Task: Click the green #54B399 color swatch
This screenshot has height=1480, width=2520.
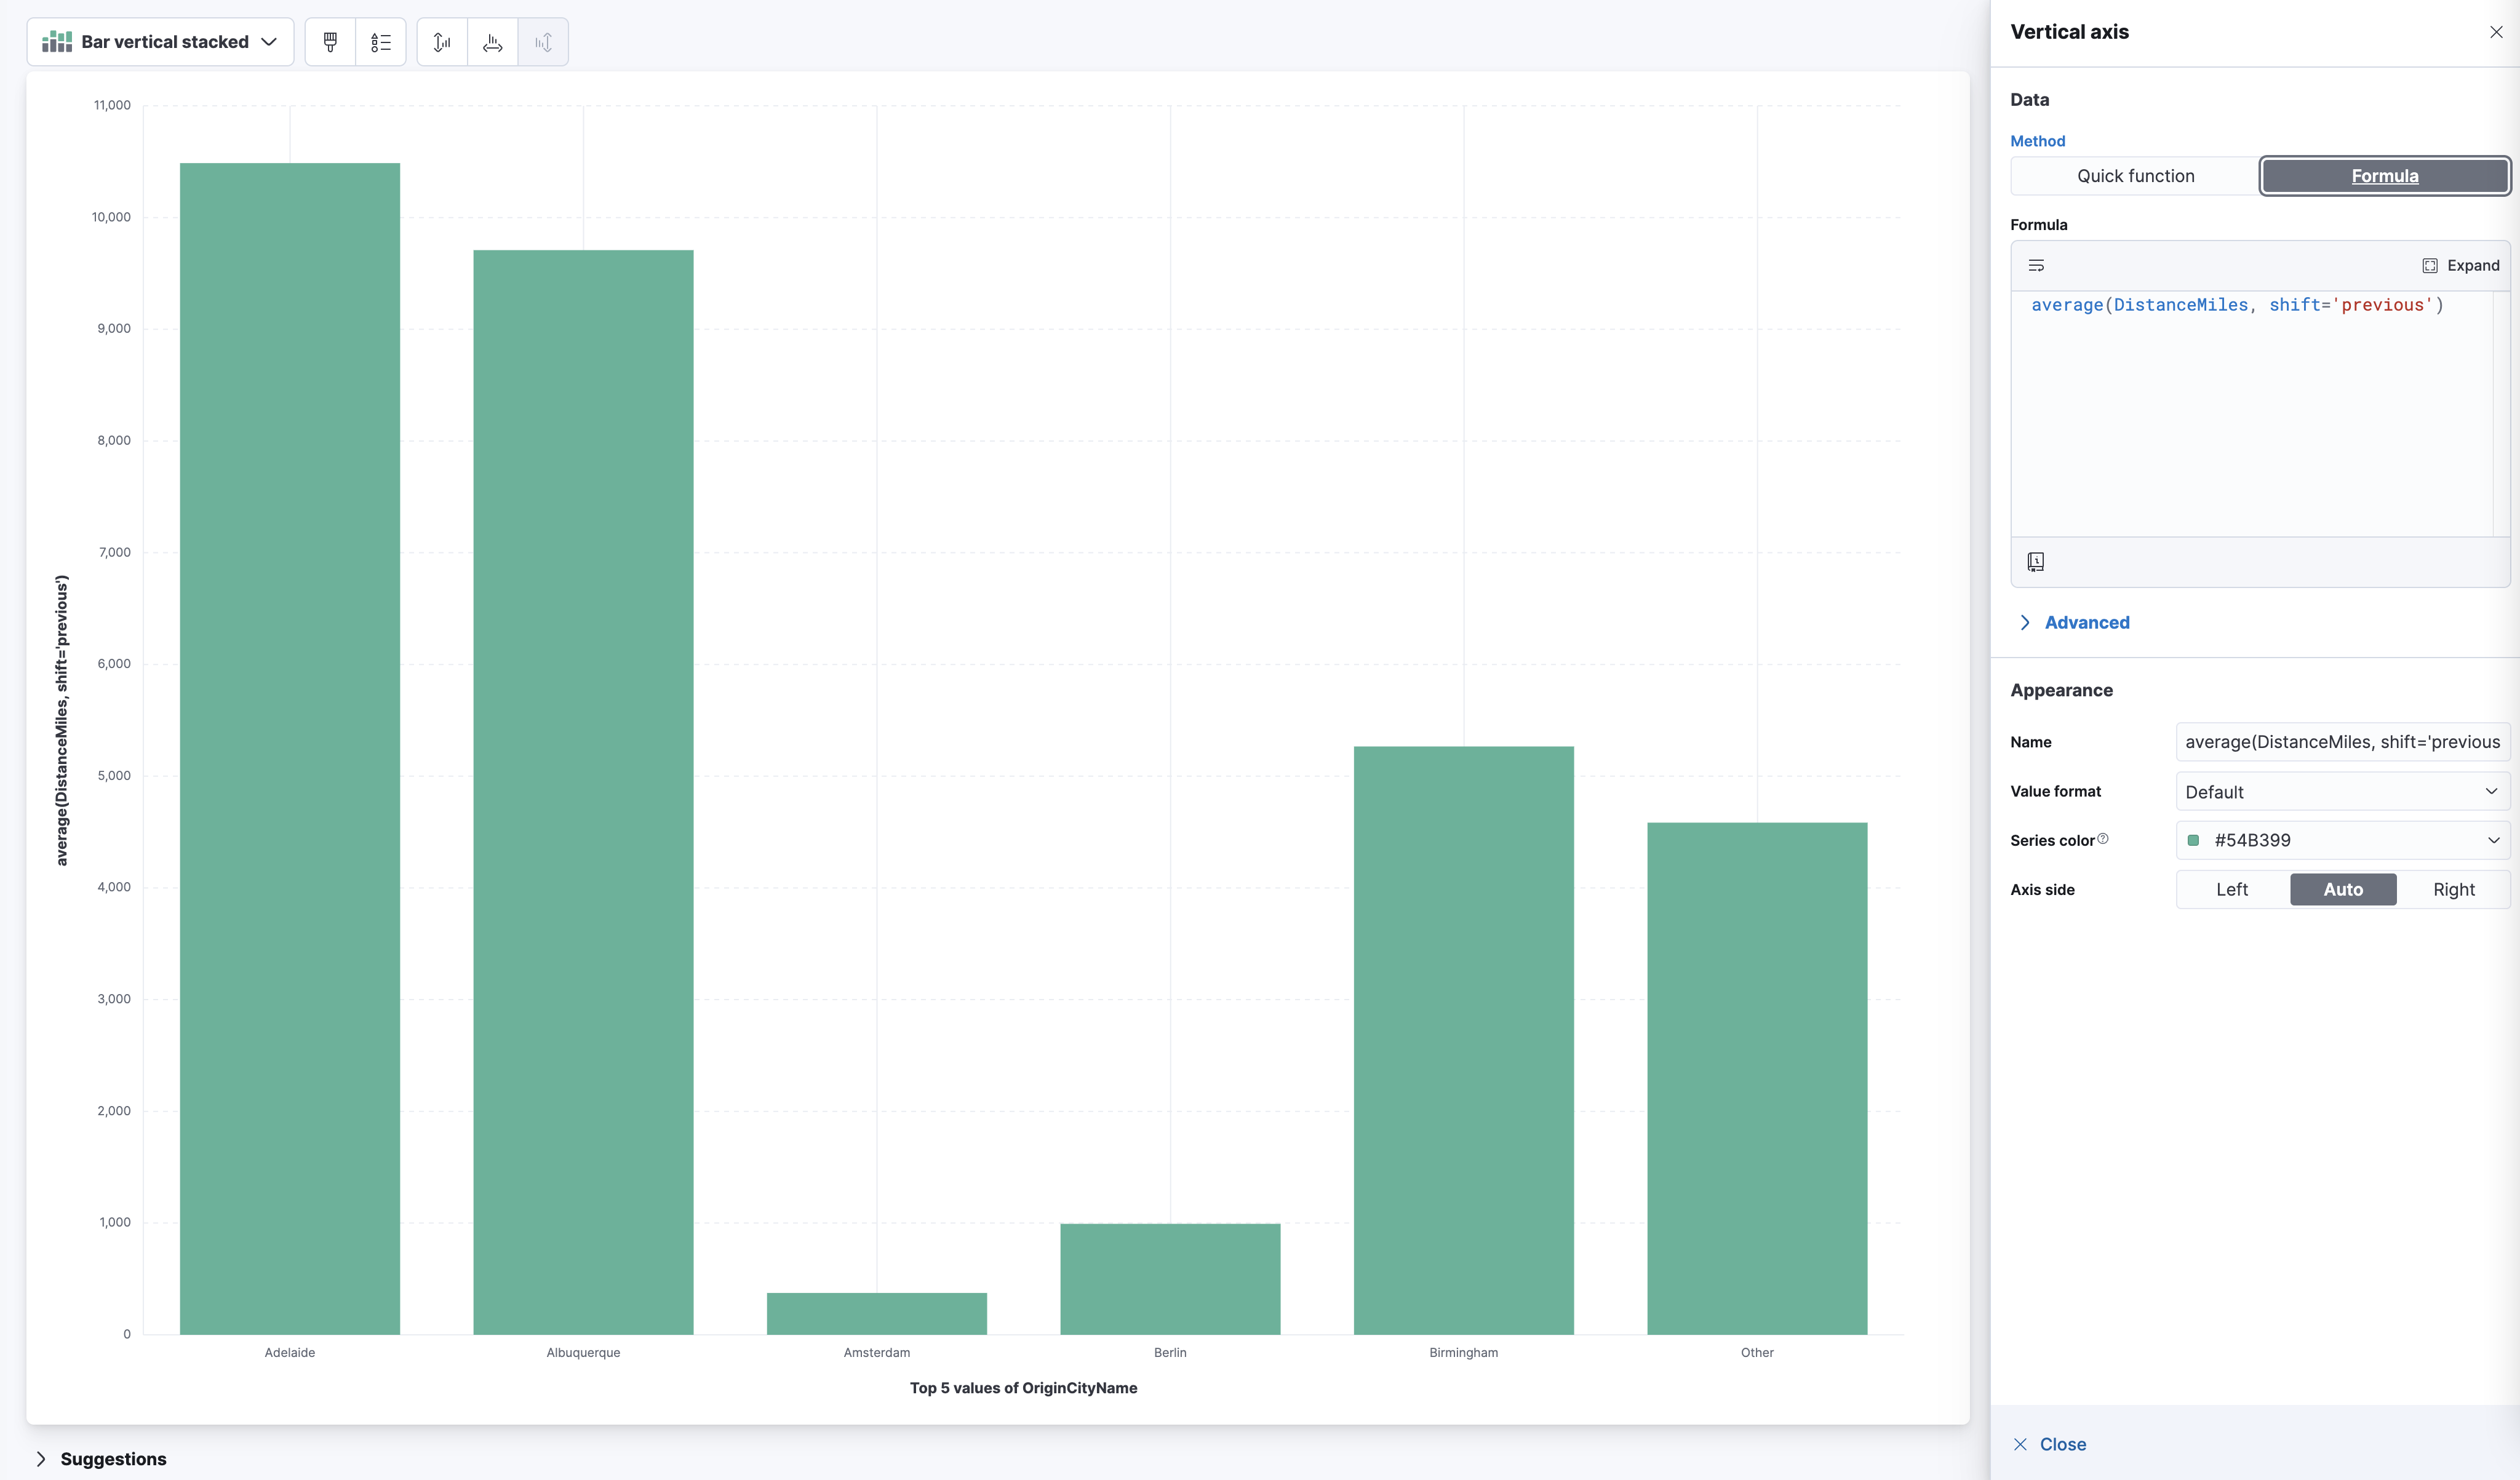Action: click(2194, 840)
